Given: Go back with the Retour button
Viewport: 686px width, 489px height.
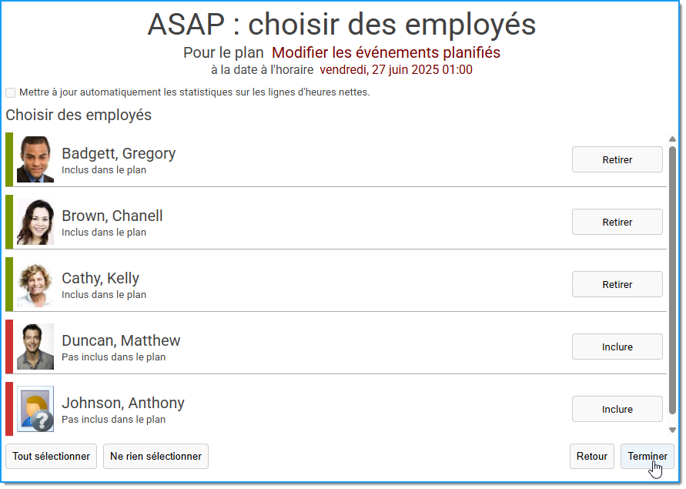Looking at the screenshot, I should 591,456.
